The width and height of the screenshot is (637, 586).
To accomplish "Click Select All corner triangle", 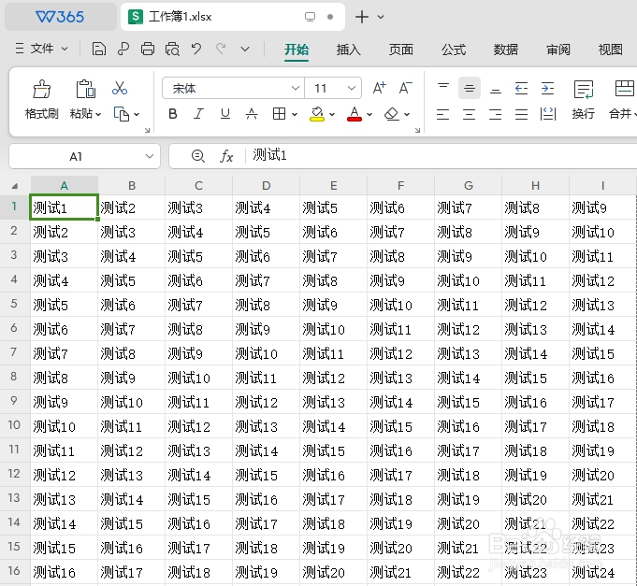I will (15, 186).
